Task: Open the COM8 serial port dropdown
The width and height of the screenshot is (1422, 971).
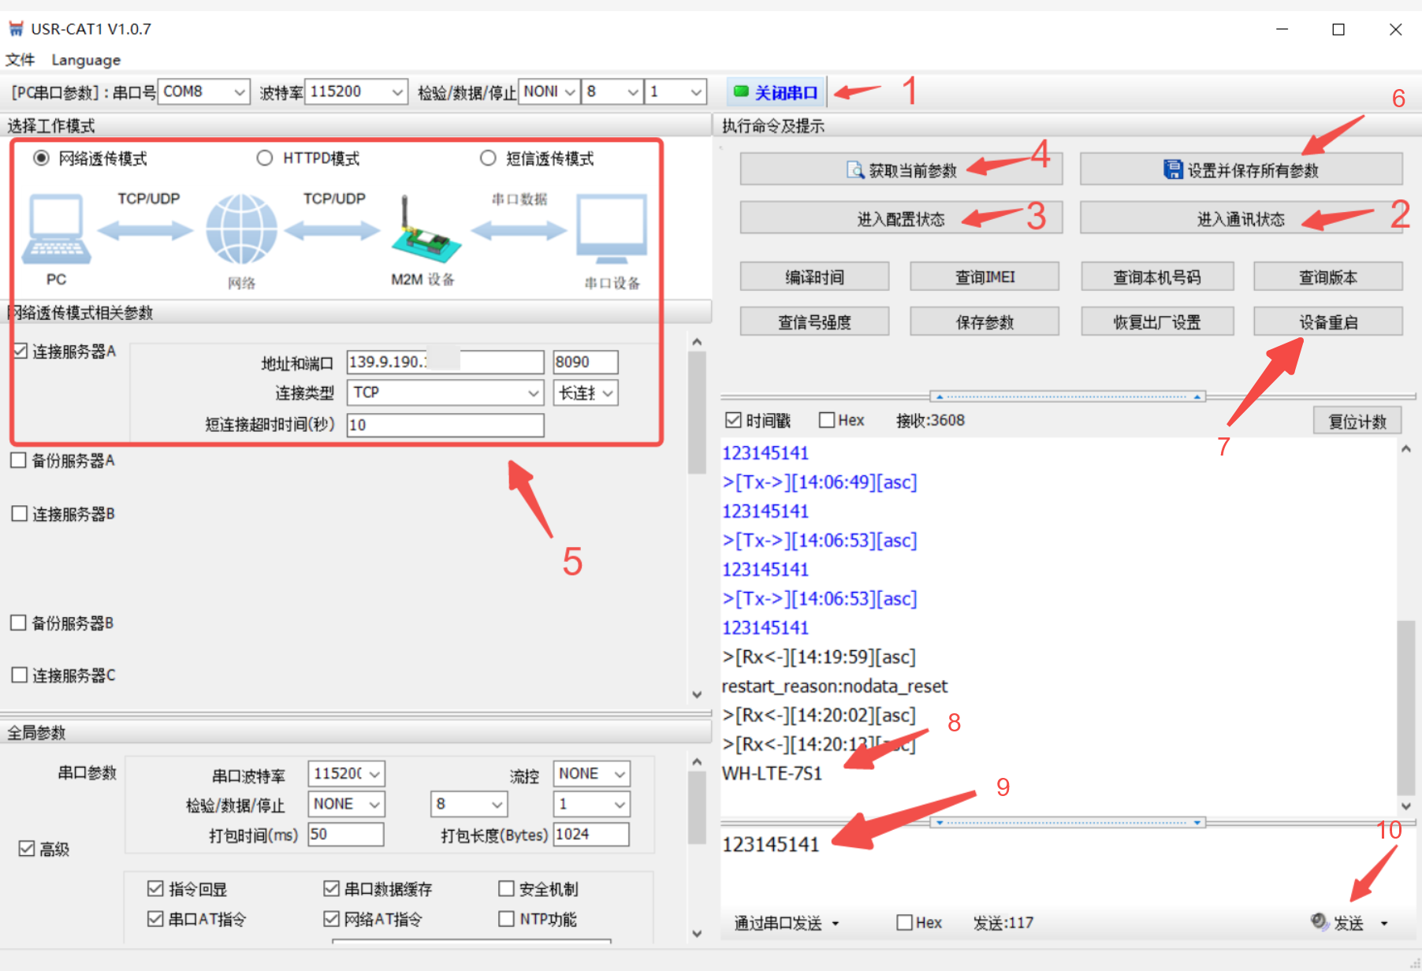Action: pyautogui.click(x=204, y=92)
